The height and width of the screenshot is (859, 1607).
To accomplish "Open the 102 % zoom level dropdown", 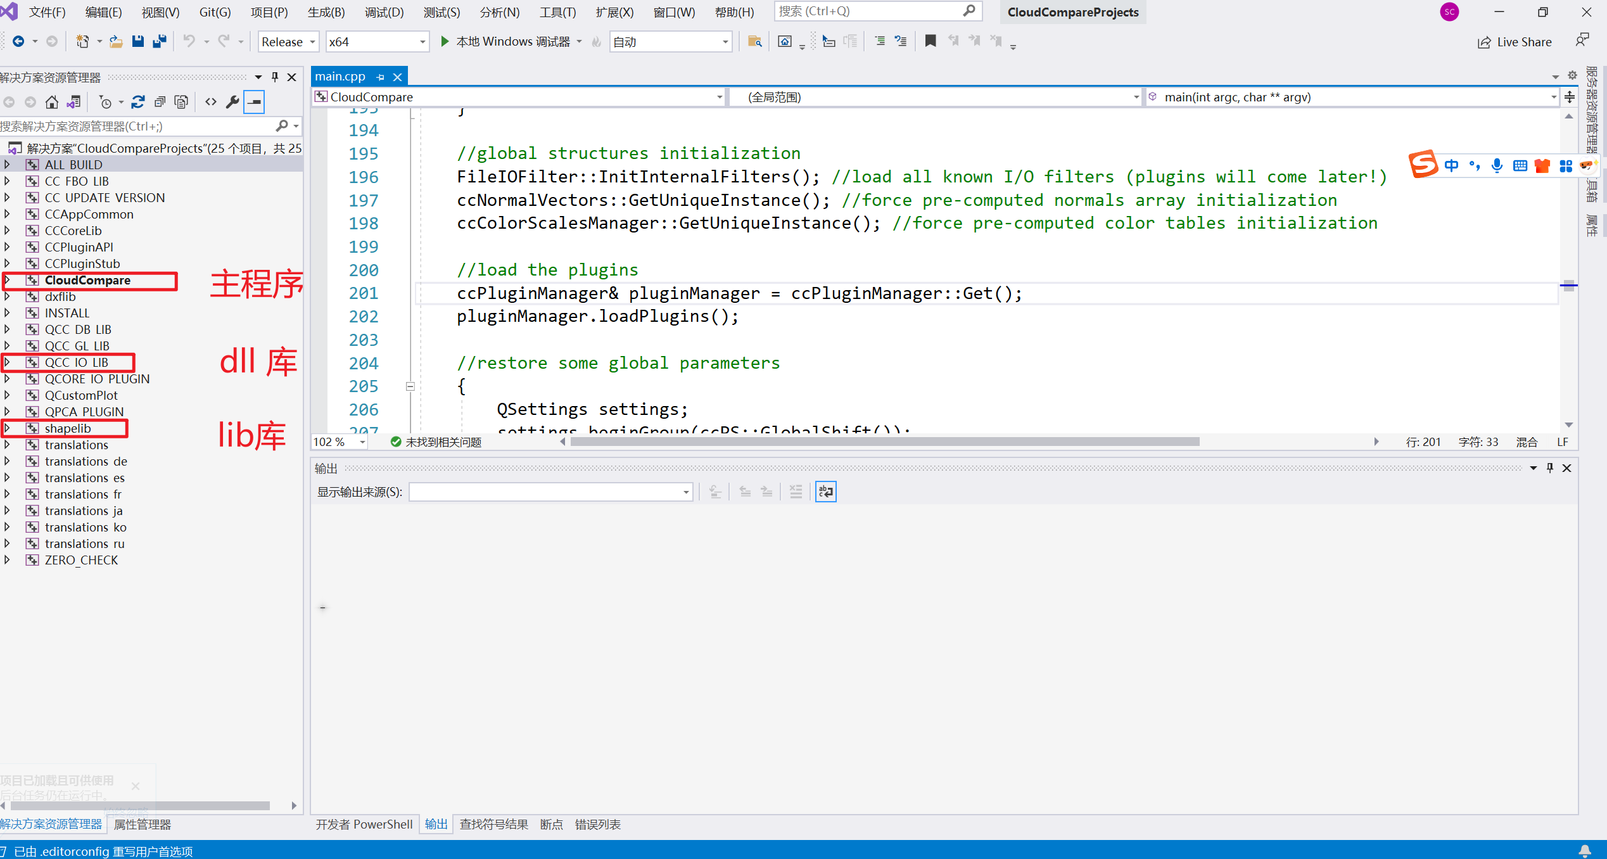I will 340,442.
